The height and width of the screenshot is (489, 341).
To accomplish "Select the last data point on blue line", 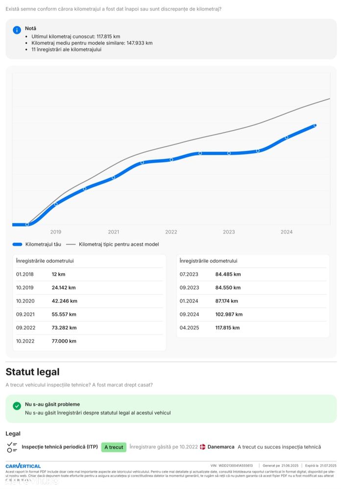I will click(315, 125).
